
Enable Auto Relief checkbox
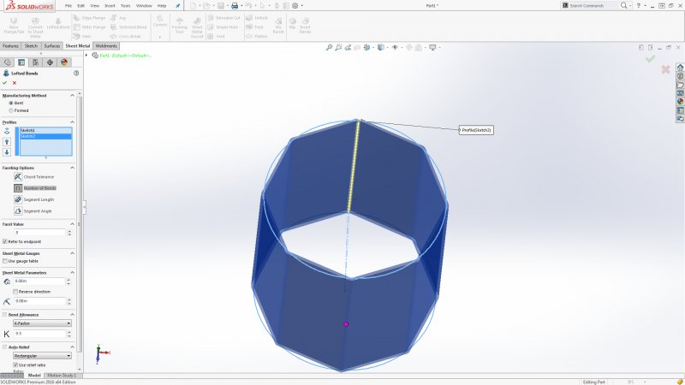[x=5, y=347]
